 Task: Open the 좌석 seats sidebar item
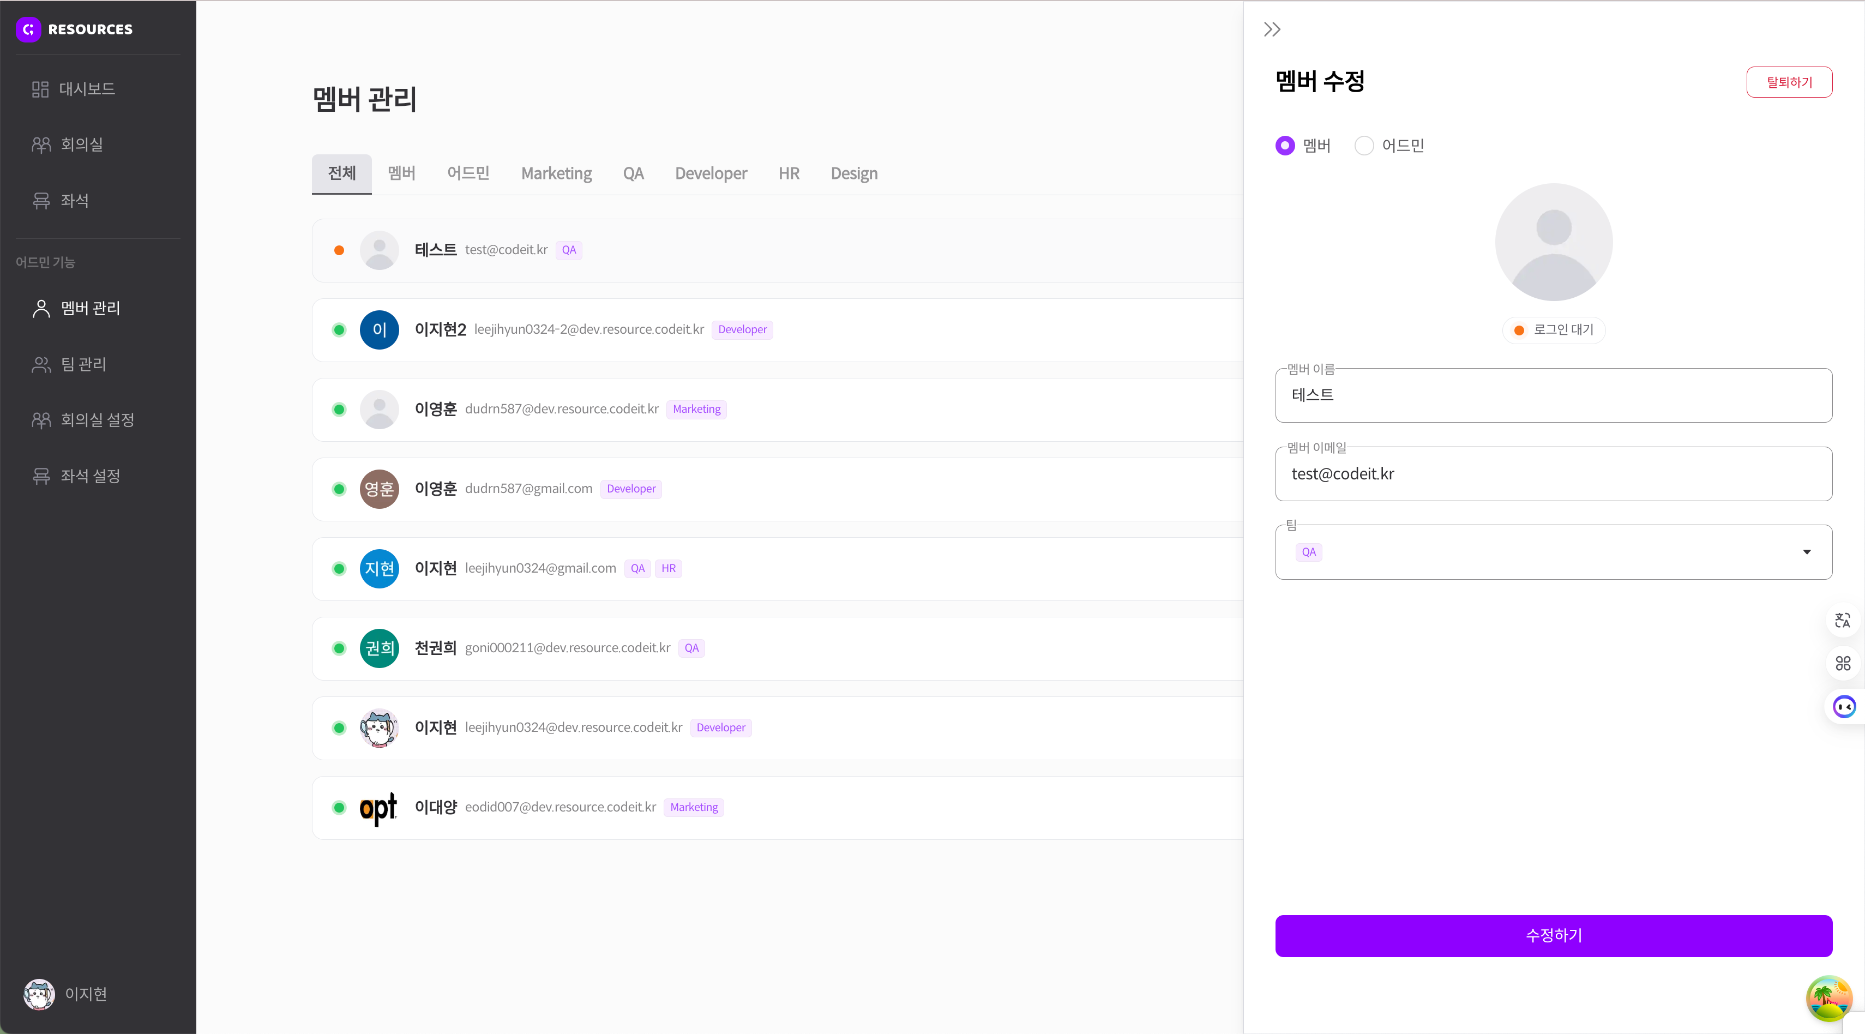(73, 201)
